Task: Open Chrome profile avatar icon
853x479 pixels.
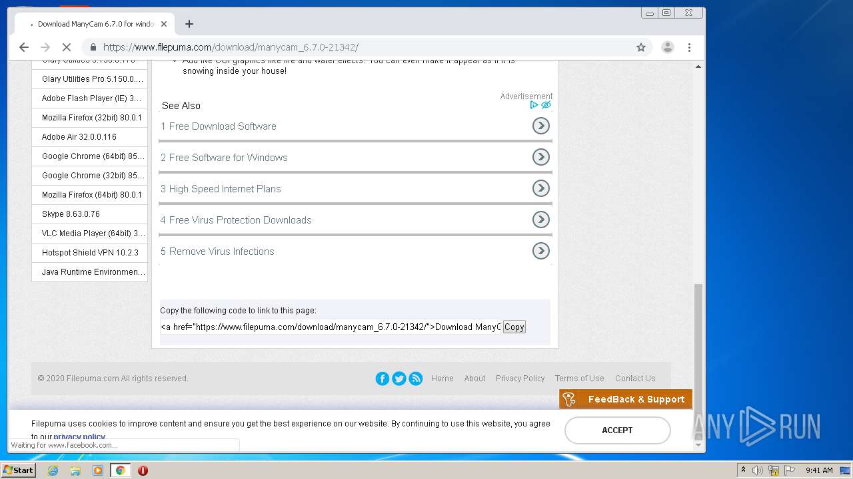Action: coord(667,47)
